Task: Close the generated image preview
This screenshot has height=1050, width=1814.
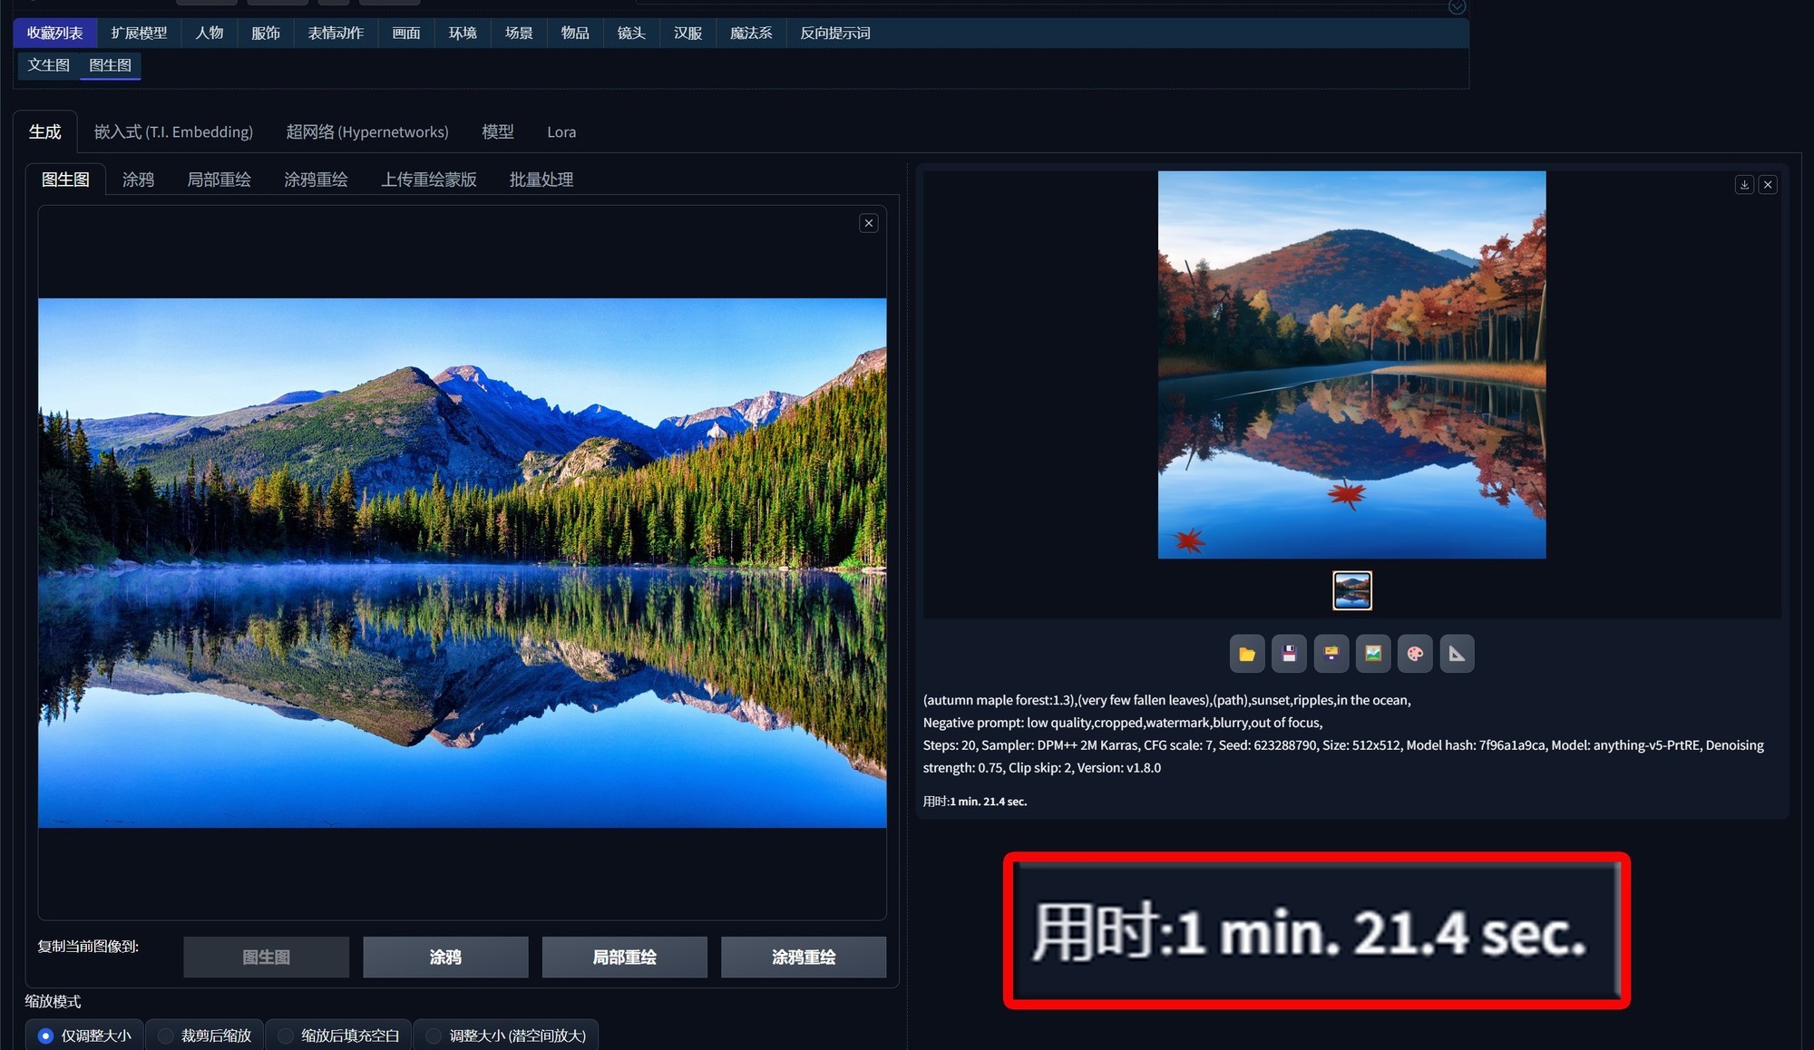Action: [1768, 185]
